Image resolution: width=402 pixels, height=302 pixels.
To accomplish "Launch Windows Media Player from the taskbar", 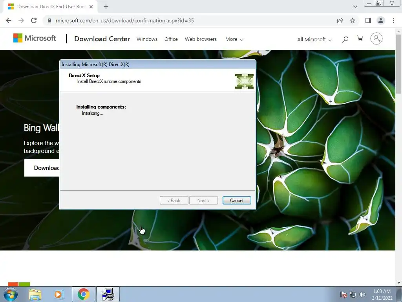I will tap(58, 294).
